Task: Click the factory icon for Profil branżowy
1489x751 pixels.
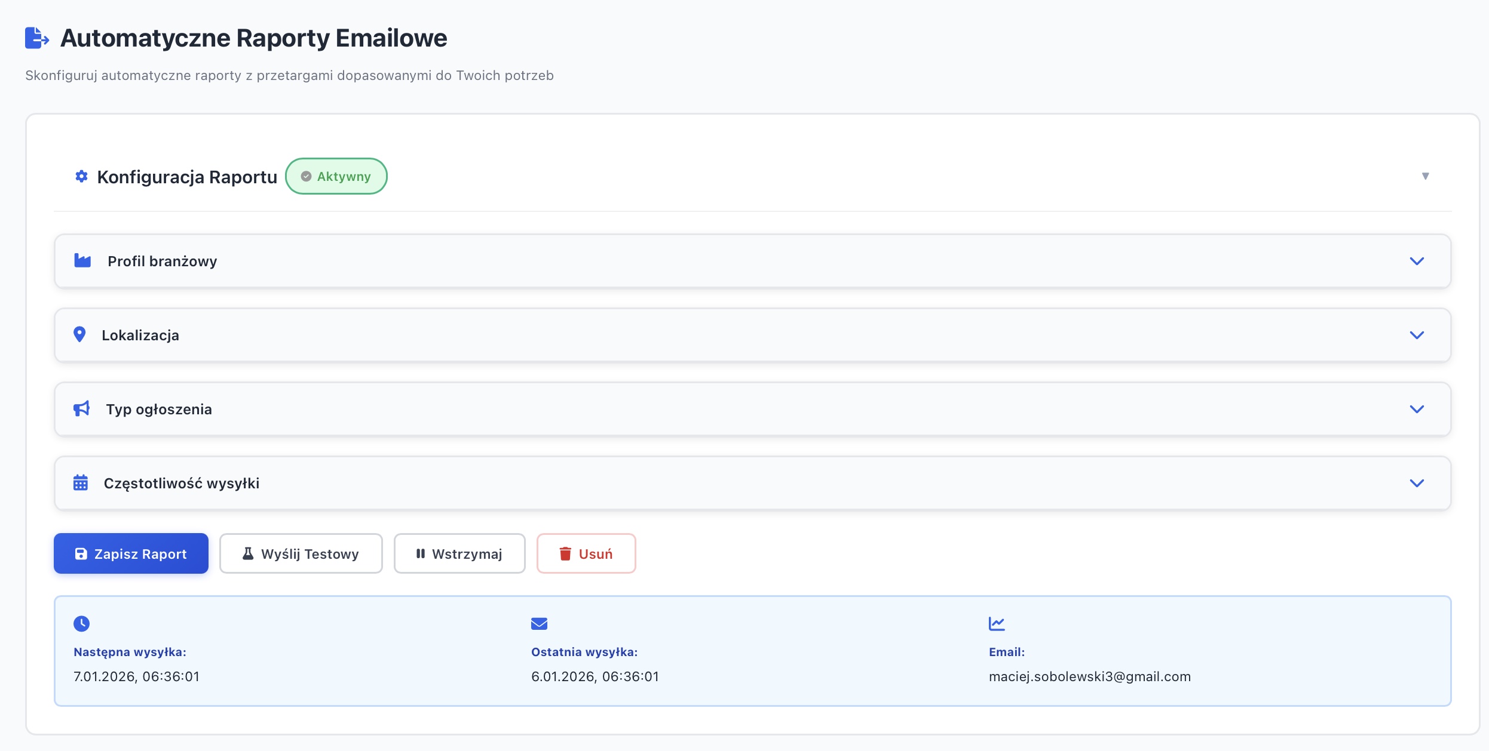Action: (x=82, y=261)
